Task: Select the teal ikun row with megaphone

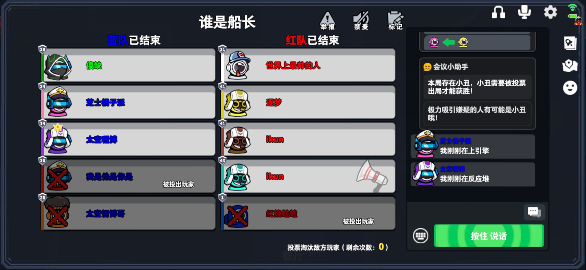Action: click(308, 176)
